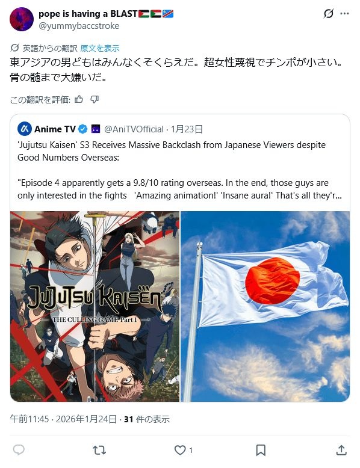Image resolution: width=360 pixels, height=468 pixels.
Task: Rate the translation with thumbs down
Action: 95,99
